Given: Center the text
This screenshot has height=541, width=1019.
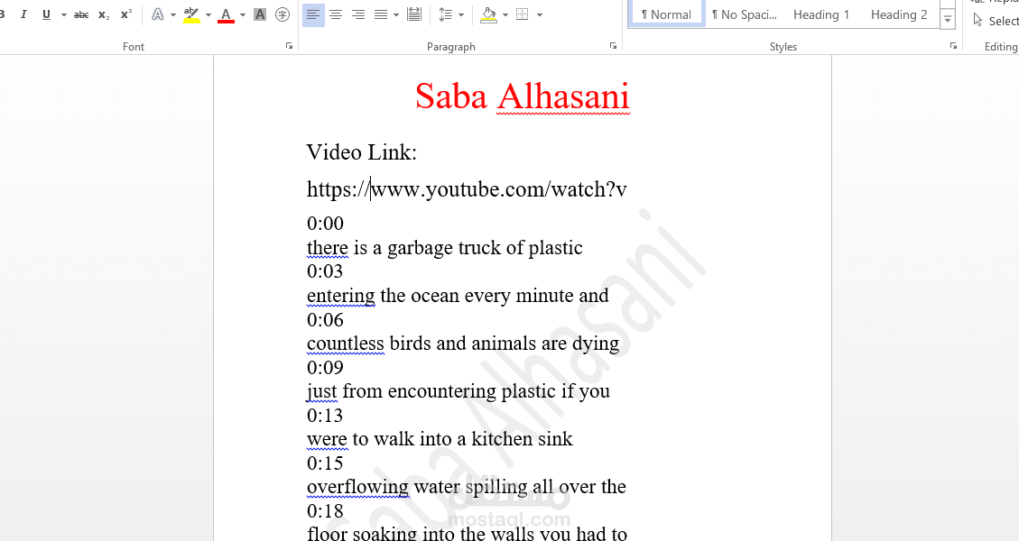Looking at the screenshot, I should pos(336,14).
